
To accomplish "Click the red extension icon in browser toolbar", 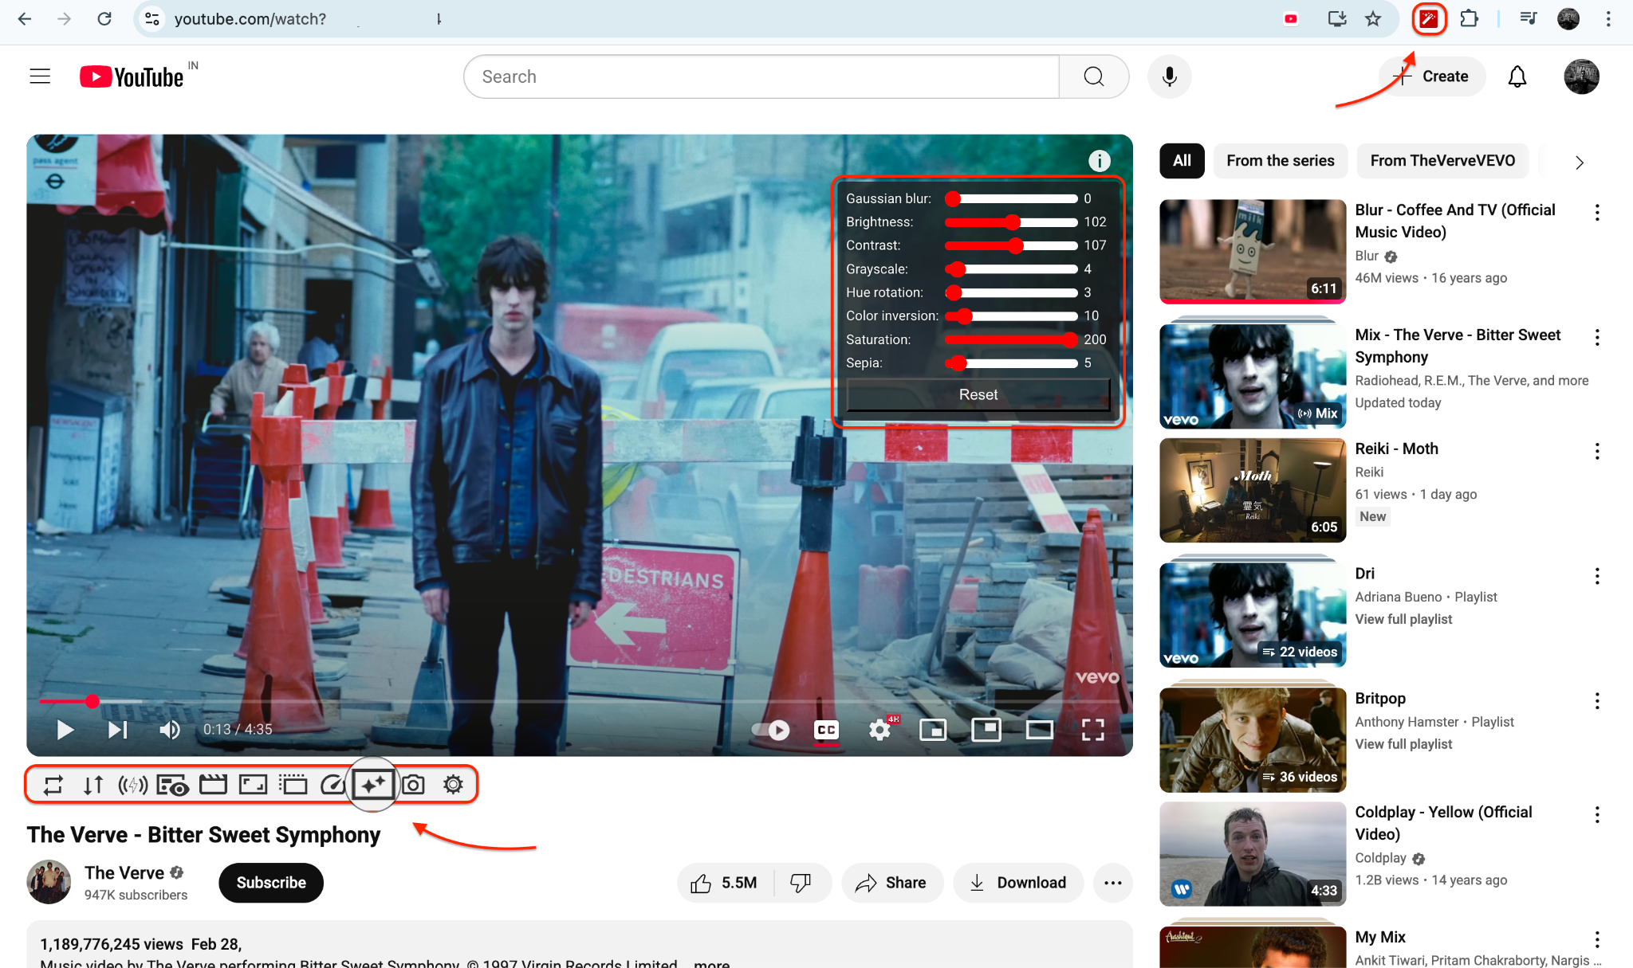I will (x=1429, y=19).
